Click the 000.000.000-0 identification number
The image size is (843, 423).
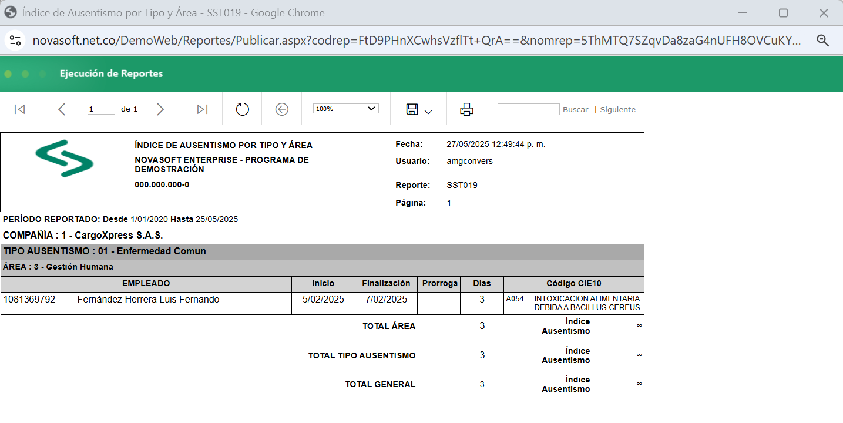162,184
